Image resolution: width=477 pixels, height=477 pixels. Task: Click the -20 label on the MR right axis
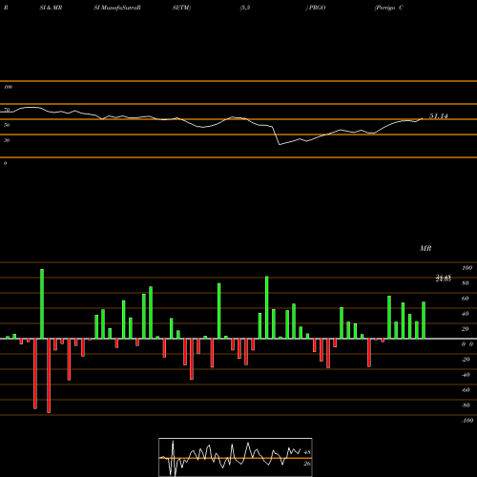[466, 360]
